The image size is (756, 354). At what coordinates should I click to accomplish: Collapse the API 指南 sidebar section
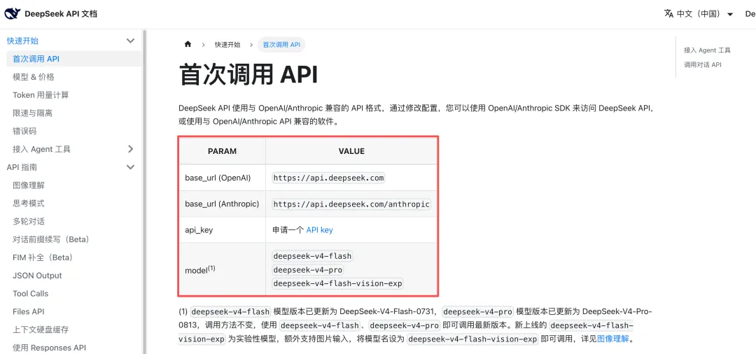click(x=130, y=167)
